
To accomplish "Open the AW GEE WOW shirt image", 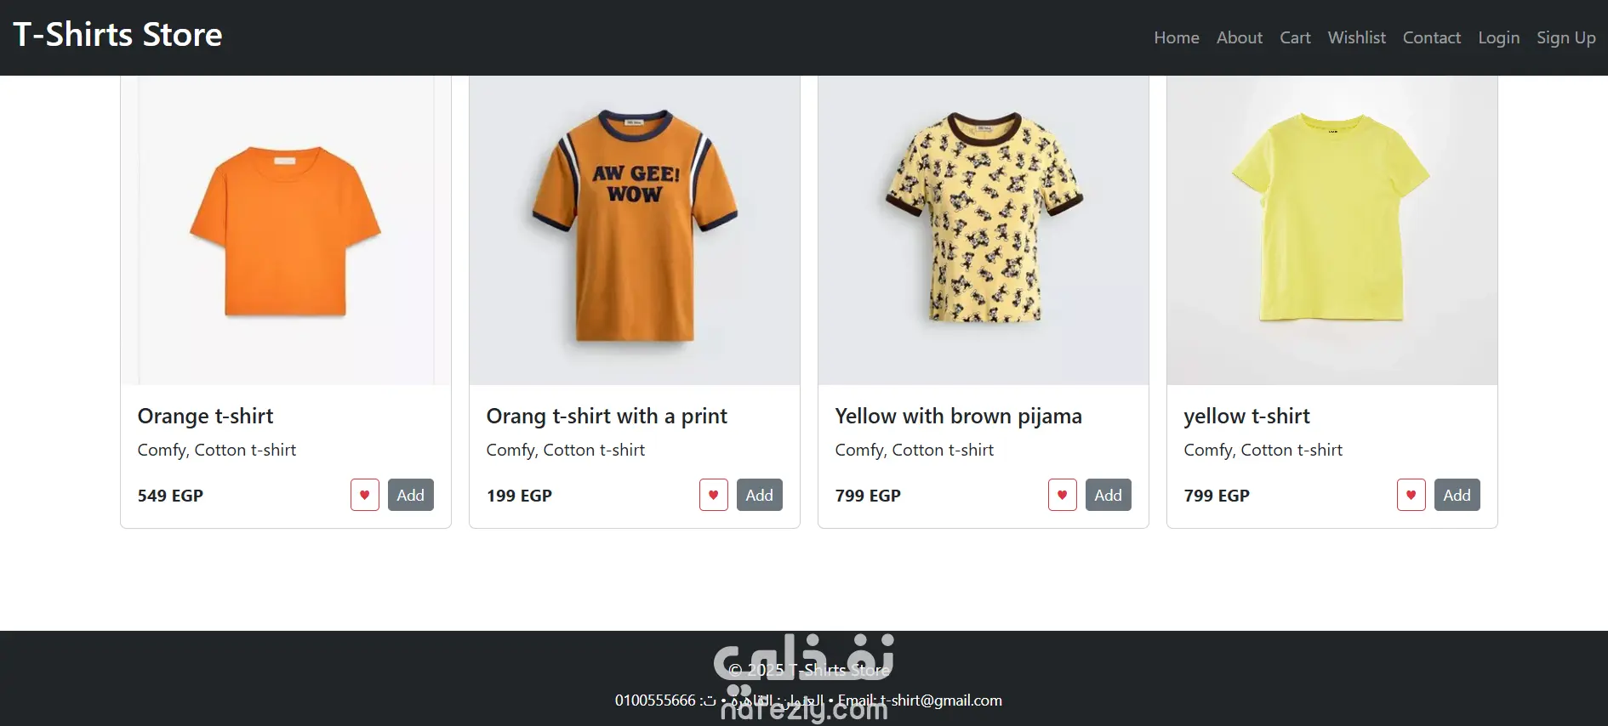I will (635, 230).
